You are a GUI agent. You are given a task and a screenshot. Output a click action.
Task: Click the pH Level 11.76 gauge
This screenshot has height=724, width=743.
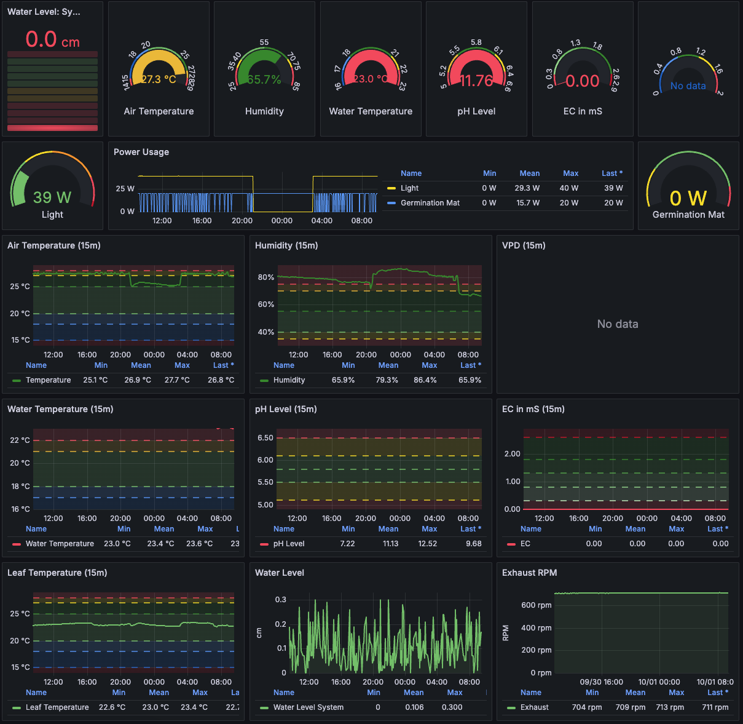[476, 71]
